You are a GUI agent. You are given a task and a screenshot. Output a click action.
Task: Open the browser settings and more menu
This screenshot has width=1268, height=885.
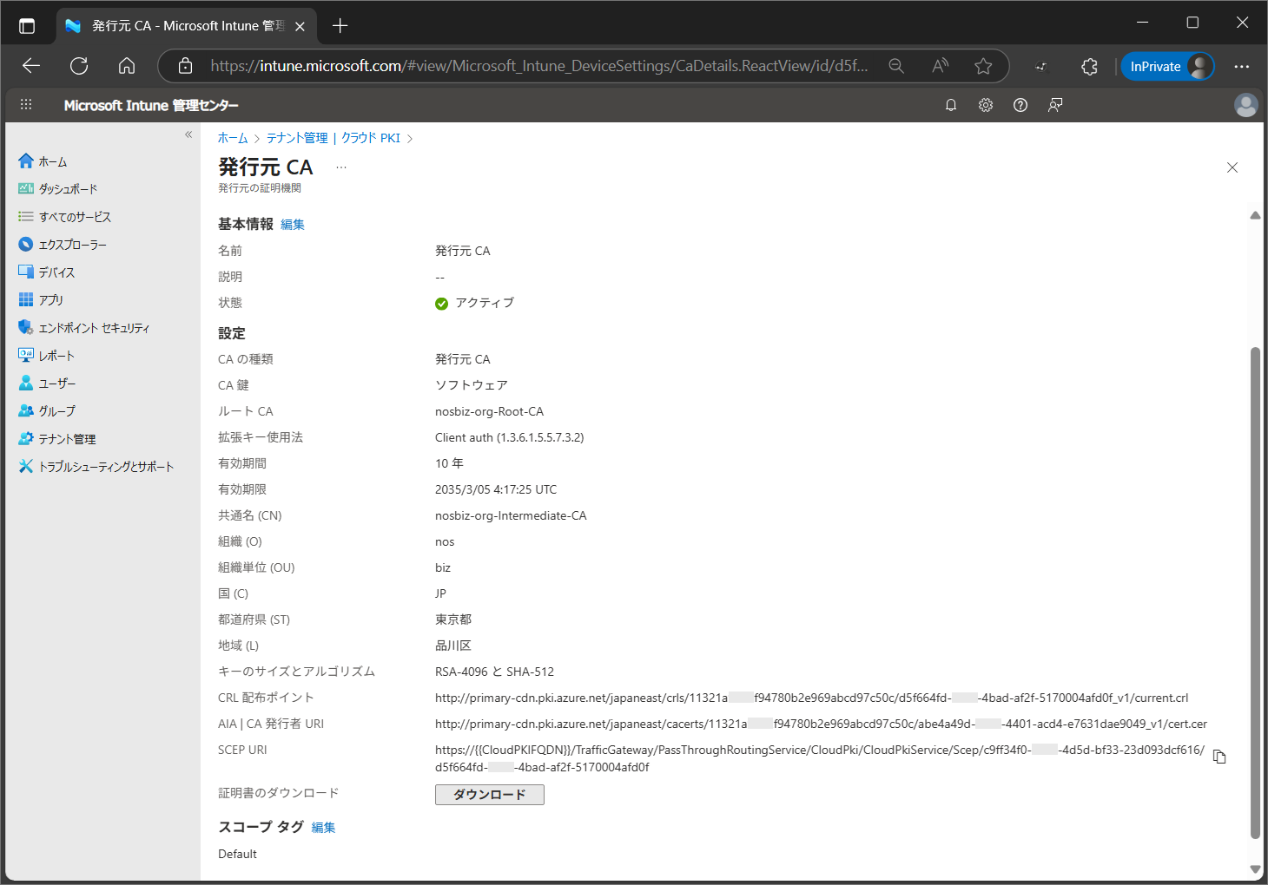point(1242,67)
